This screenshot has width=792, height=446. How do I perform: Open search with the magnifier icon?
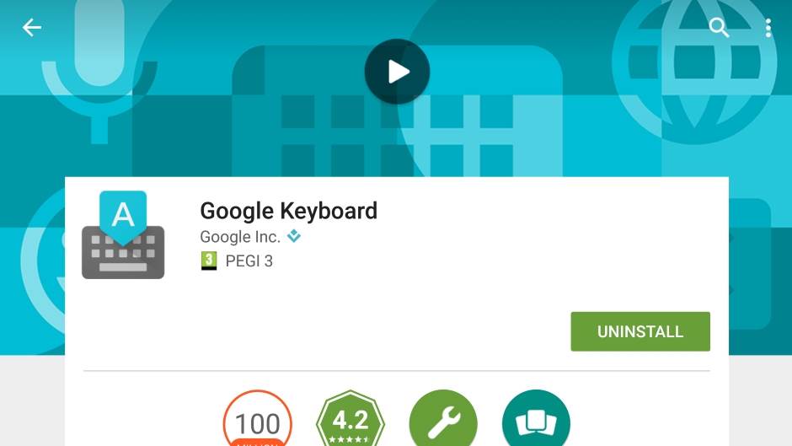[x=718, y=27]
